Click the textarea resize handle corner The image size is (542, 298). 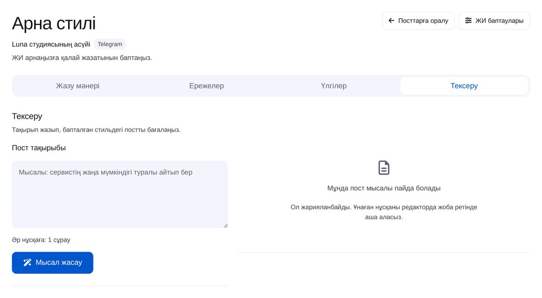click(x=225, y=226)
